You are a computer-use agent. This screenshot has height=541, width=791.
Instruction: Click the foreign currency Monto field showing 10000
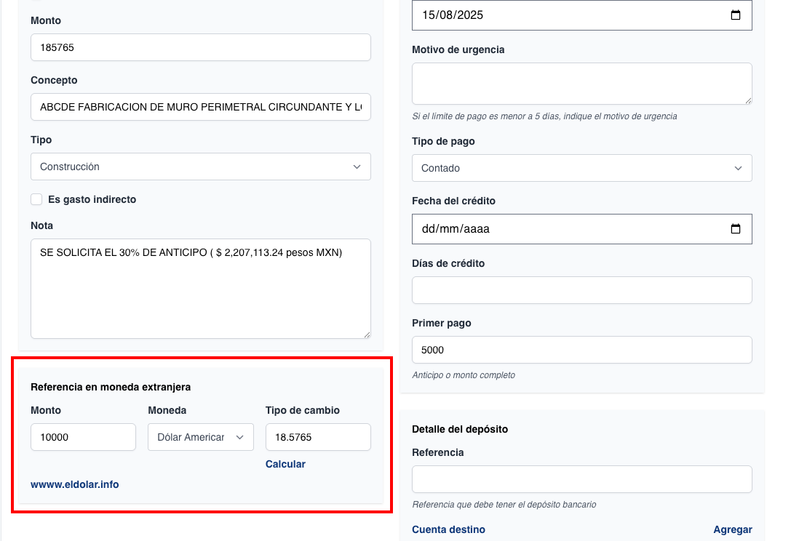[x=83, y=437]
